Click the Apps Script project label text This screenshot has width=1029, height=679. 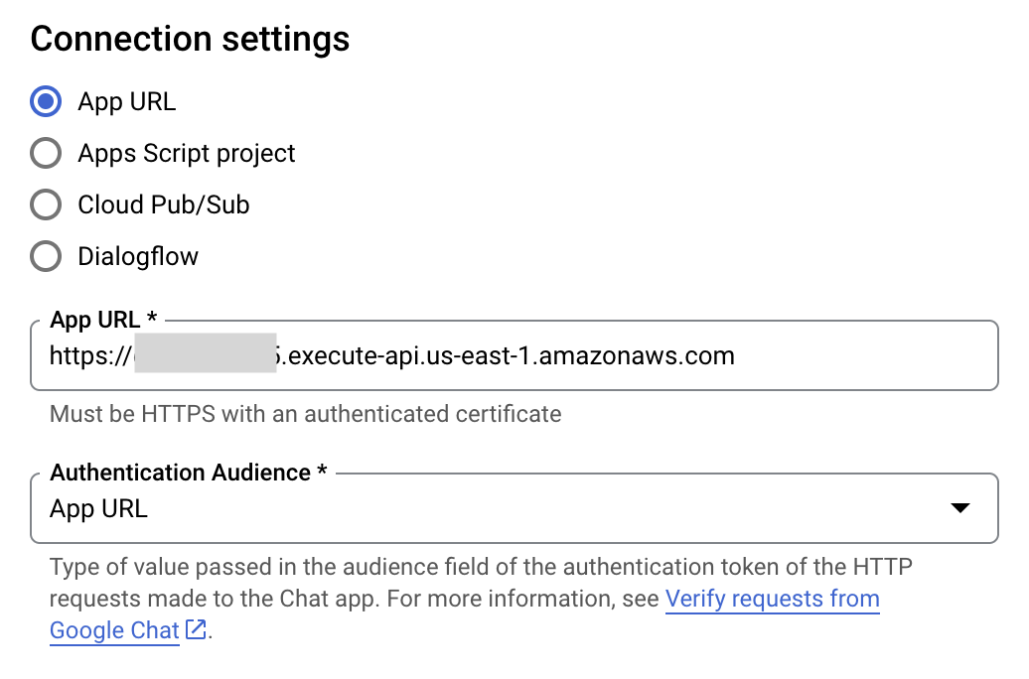pos(187,153)
